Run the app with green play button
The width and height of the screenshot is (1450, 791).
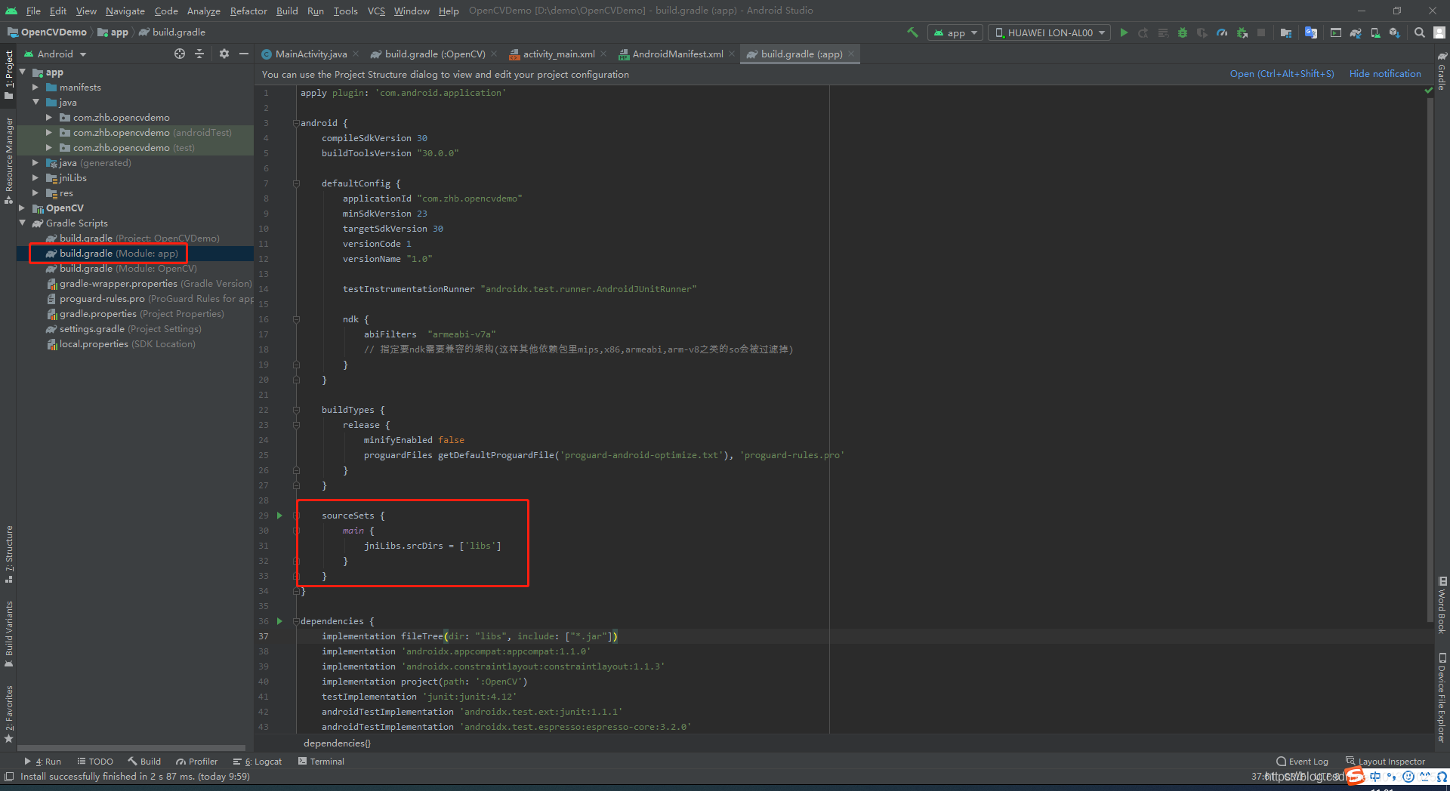pos(1124,32)
